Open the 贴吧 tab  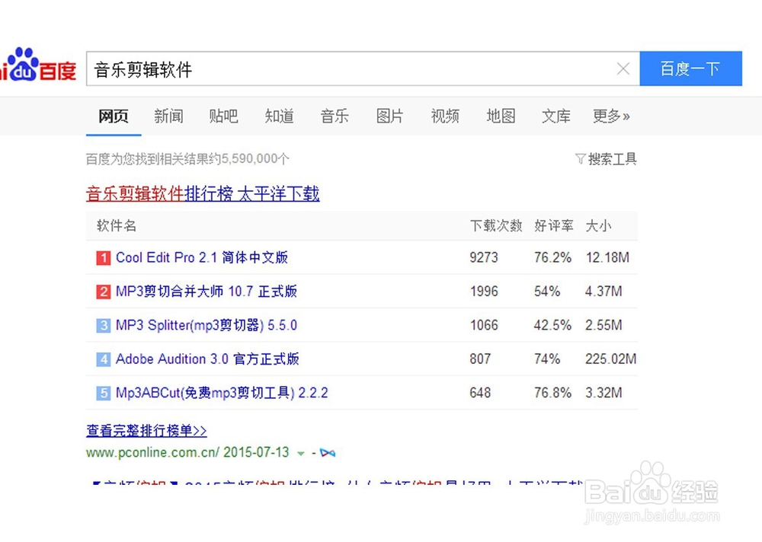point(223,116)
